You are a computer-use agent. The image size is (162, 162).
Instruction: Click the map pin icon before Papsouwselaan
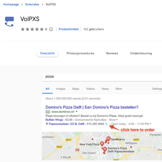[47, 124]
